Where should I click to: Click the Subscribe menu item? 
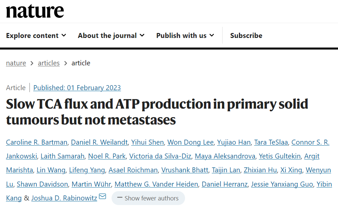(246, 36)
